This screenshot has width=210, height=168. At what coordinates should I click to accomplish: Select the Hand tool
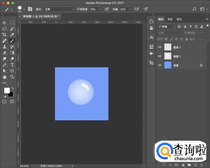5,77
